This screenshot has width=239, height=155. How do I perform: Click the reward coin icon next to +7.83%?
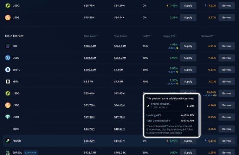coord(177,72)
